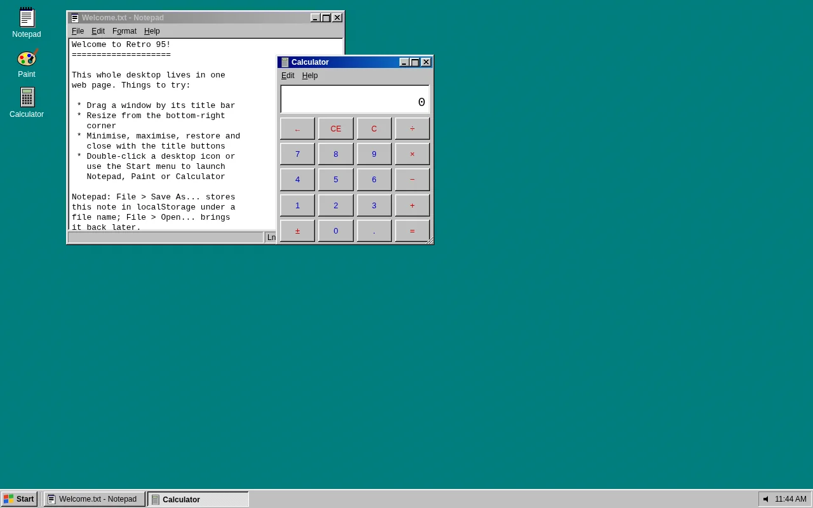Click the Notepad title bar document icon
The height and width of the screenshot is (508, 813).
[x=75, y=18]
